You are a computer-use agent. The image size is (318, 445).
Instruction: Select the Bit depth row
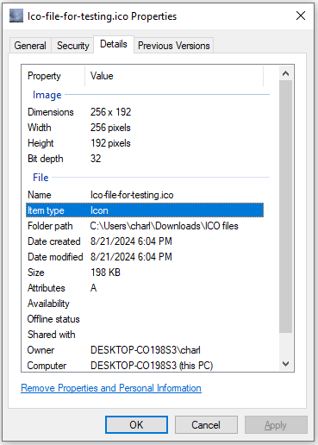145,159
